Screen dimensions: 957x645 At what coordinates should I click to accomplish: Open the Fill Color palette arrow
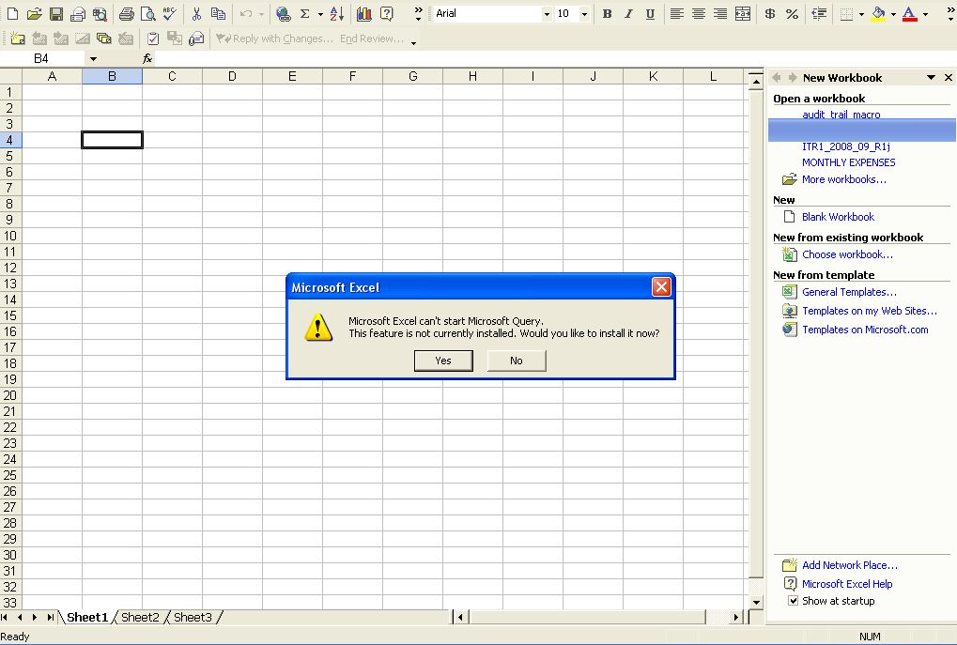click(893, 13)
